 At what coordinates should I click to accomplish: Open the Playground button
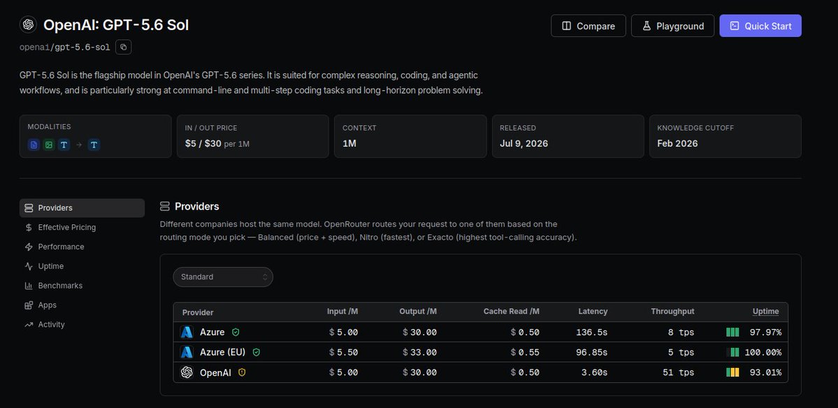[672, 26]
